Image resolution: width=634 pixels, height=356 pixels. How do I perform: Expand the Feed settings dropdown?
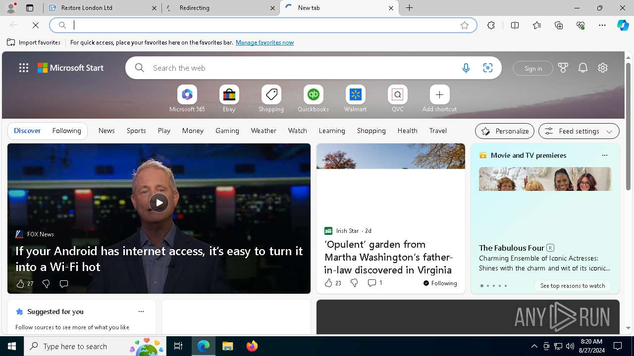point(579,131)
